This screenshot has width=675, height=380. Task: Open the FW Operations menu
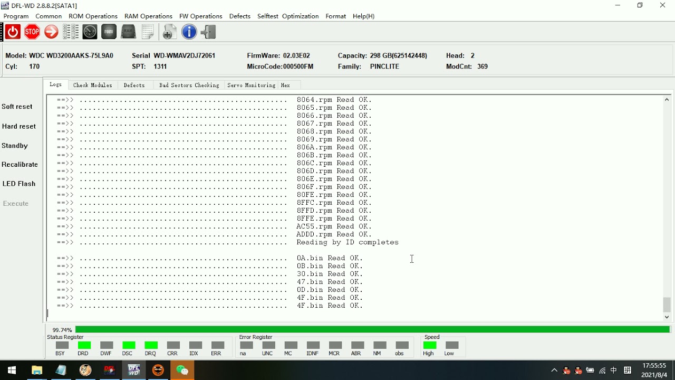click(x=200, y=16)
